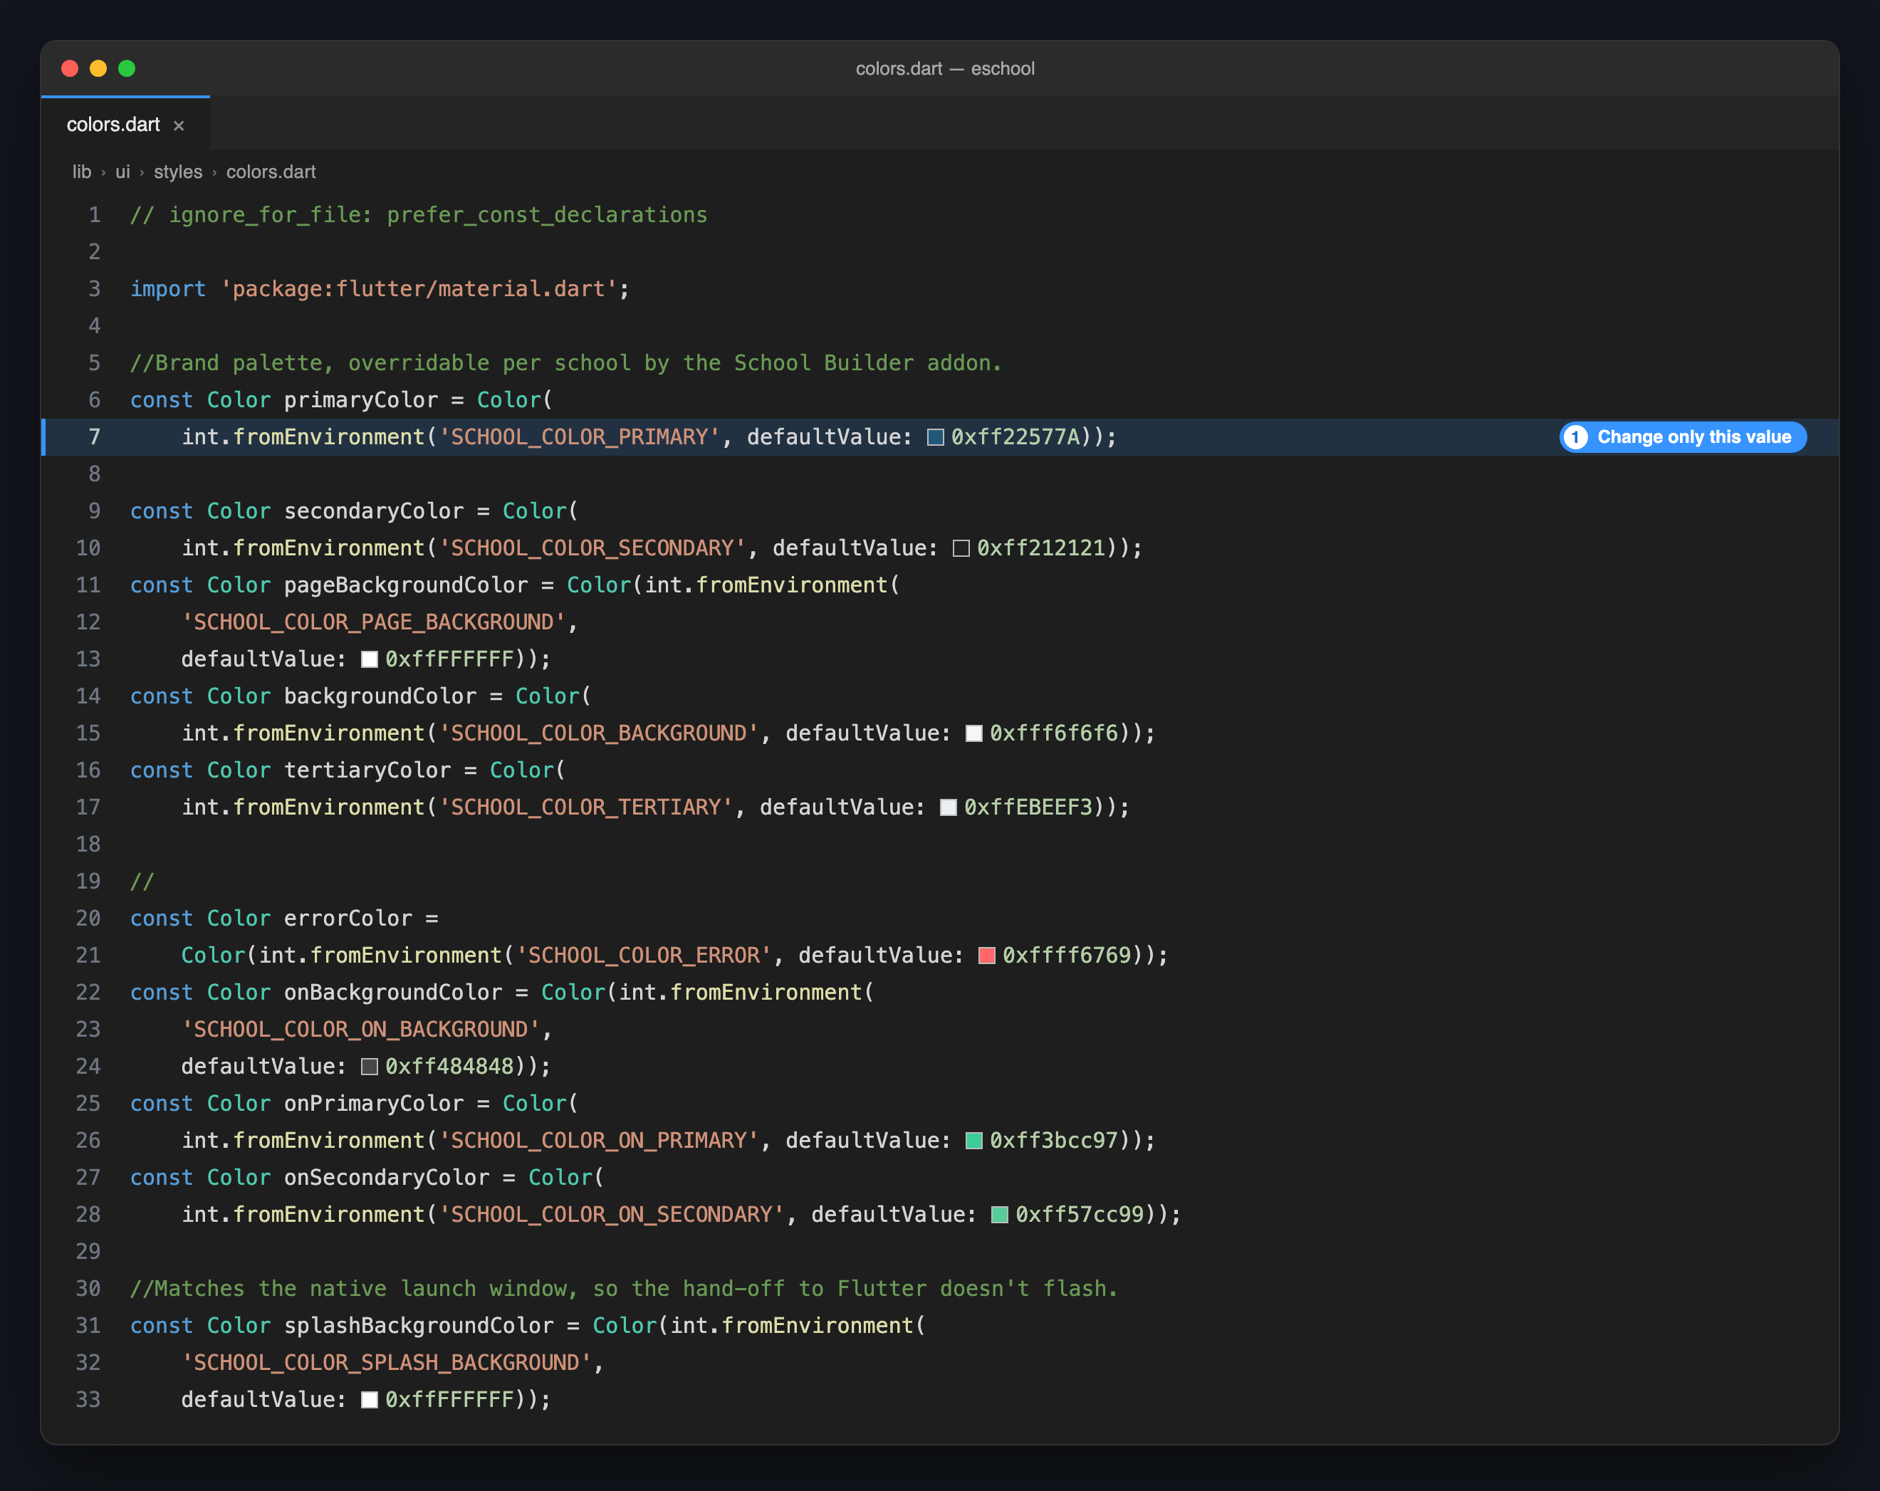Click the 'SCHOOL_COLOR_ON_SECONDARY' string
The width and height of the screenshot is (1880, 1491).
612,1215
